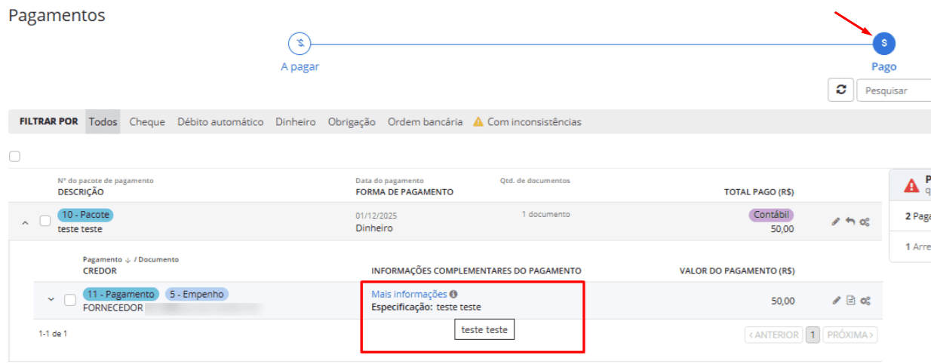
Task: View document icon for payment 11
Action: pos(850,301)
